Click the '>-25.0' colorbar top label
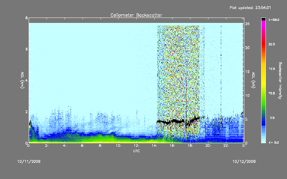The width and height of the screenshot is (287, 179). point(274,20)
